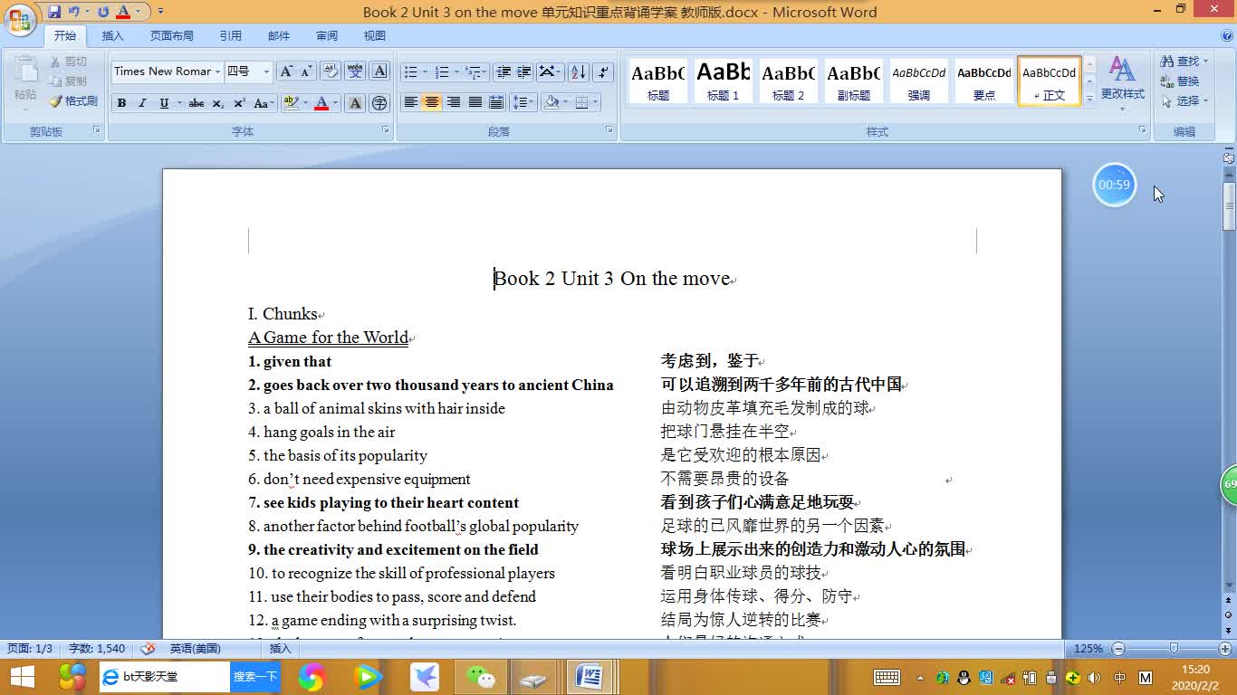Undo last action in Quick Access Toolbar

(74, 12)
